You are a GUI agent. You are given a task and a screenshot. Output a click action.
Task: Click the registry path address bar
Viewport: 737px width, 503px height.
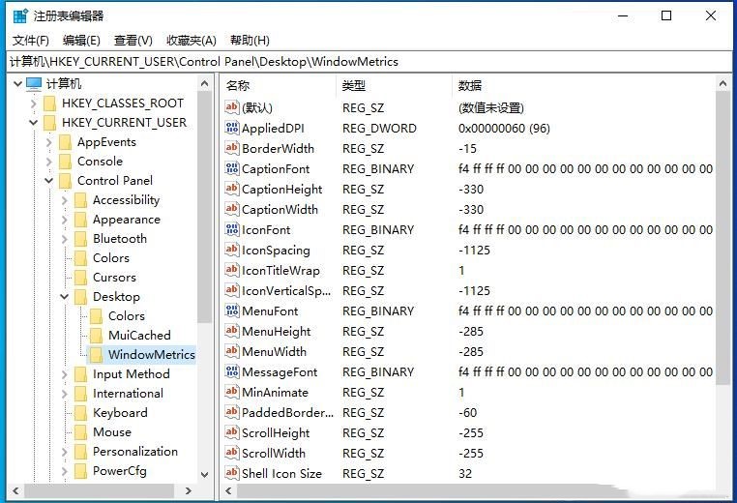(x=368, y=62)
